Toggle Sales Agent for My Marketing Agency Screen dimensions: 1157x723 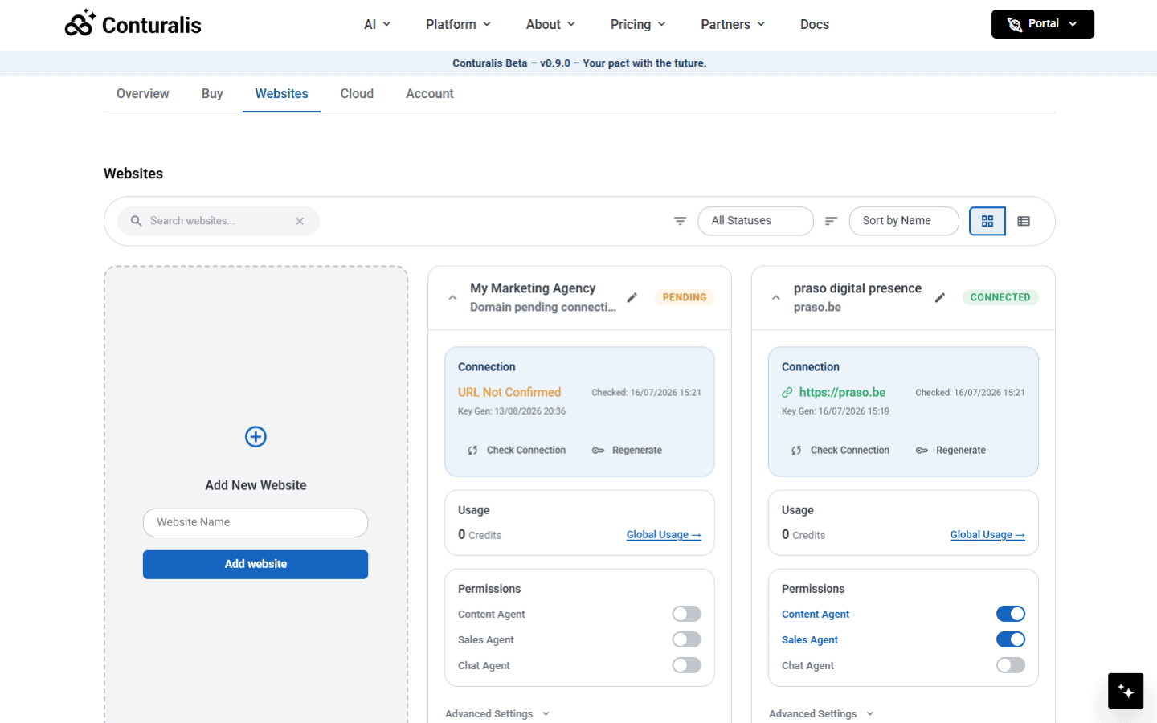(x=687, y=639)
